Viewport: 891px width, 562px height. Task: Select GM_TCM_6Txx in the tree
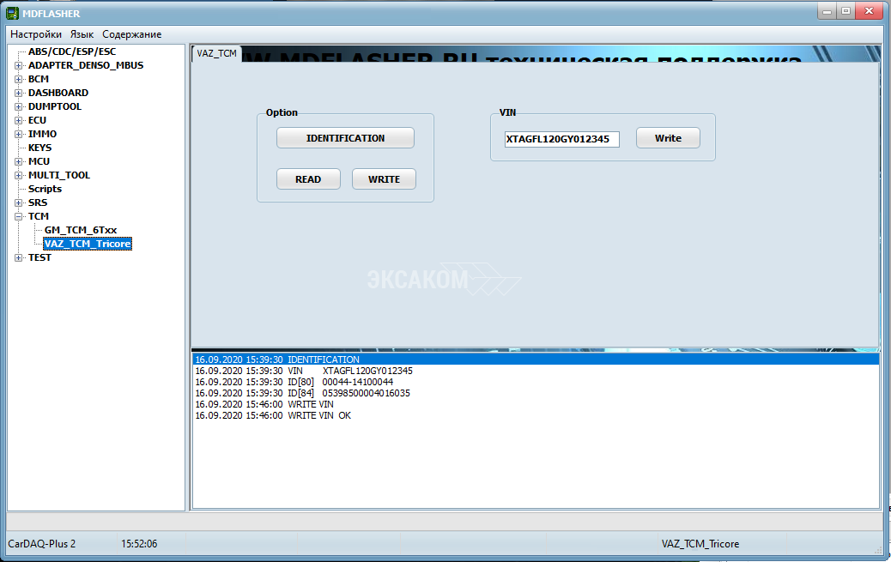[x=81, y=230]
